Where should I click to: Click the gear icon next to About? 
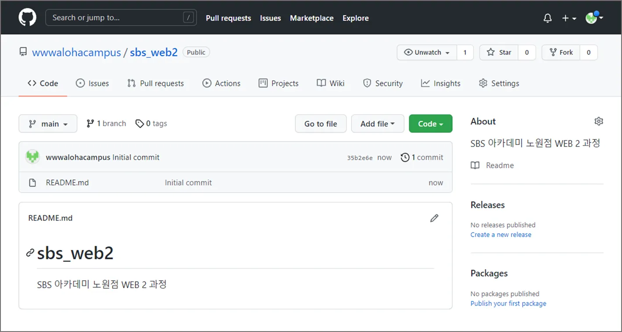599,121
